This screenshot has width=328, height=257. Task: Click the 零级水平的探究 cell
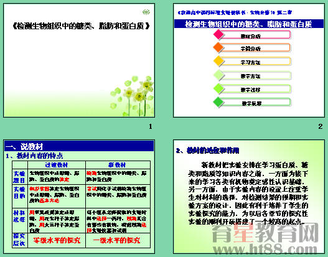(57, 240)
